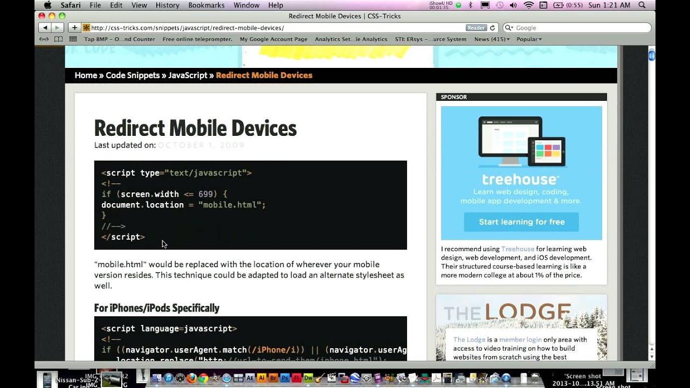
Task: Launch Photoshop from the Dock
Action: (285, 378)
